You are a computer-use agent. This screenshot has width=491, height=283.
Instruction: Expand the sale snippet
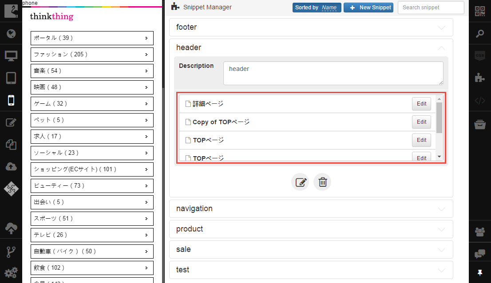311,249
